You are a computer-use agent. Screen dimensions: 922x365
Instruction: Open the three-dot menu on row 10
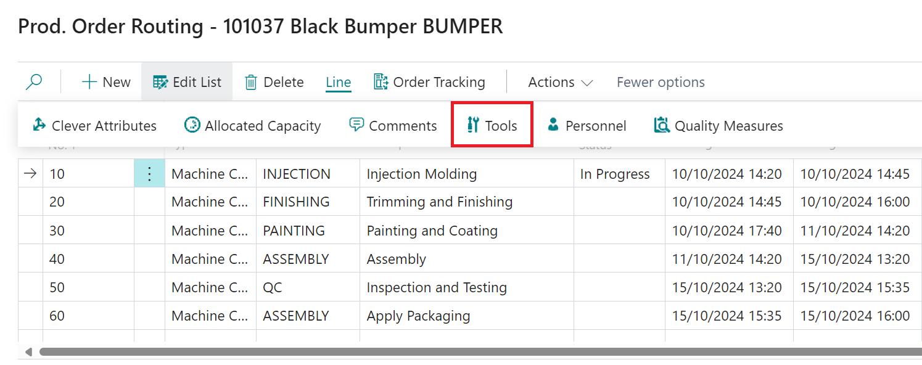point(149,173)
